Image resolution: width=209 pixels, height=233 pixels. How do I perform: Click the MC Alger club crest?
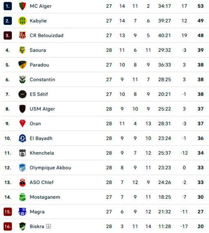(x=22, y=6)
